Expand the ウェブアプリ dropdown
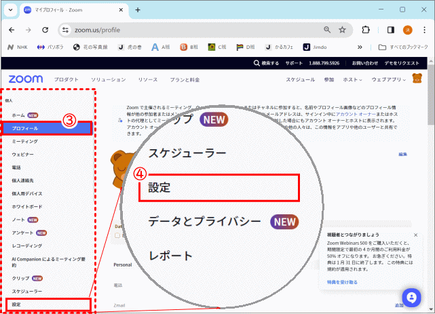The image size is (435, 314). (x=389, y=79)
